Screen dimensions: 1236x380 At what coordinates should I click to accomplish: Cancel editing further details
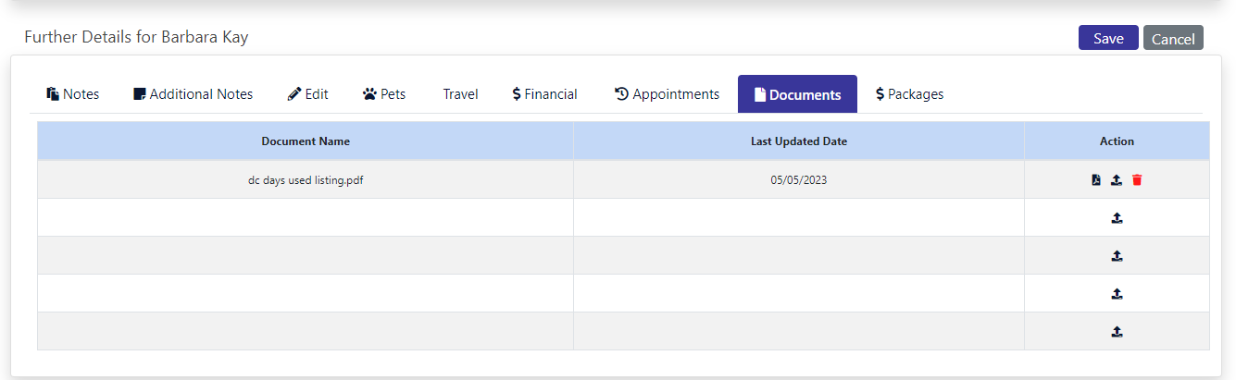click(1173, 38)
